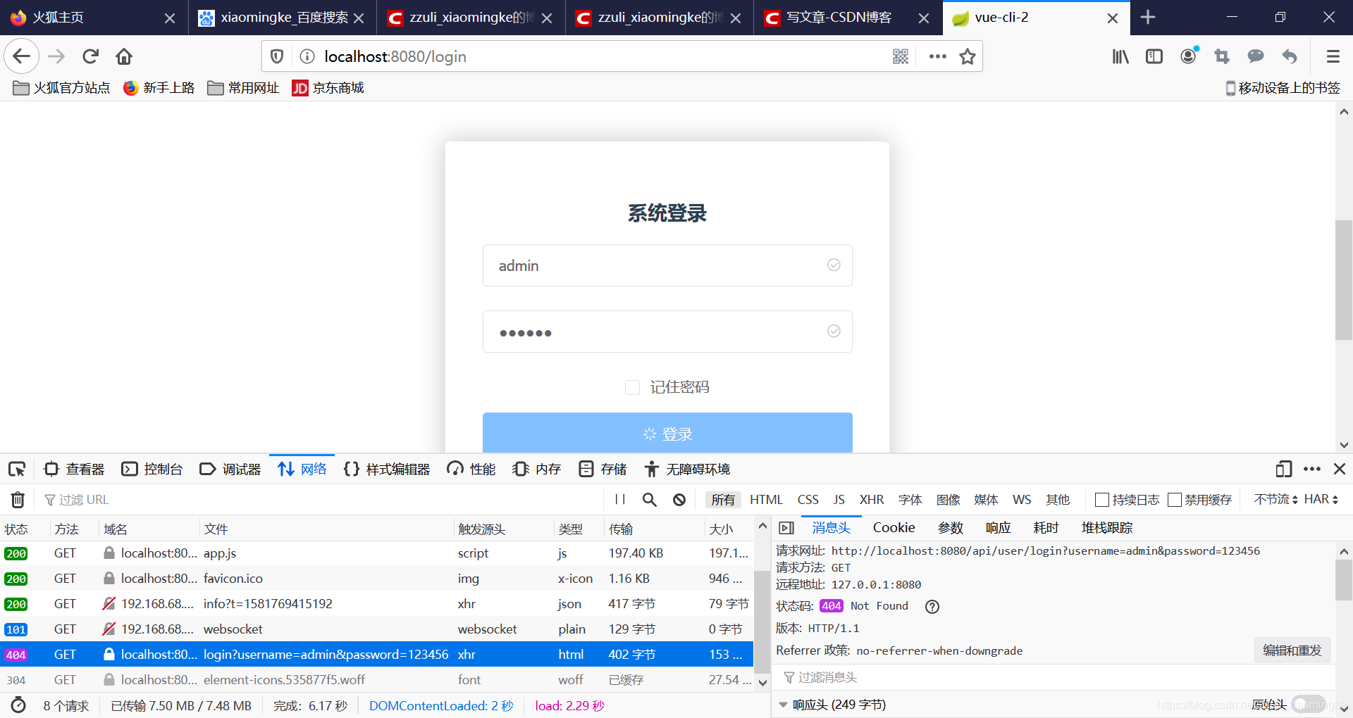Switch to the 调试器 debugger tab
1353x718 pixels.
(x=230, y=469)
